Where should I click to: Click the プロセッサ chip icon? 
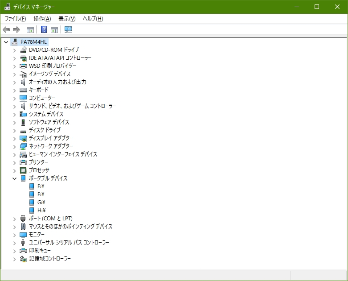pyautogui.click(x=23, y=170)
